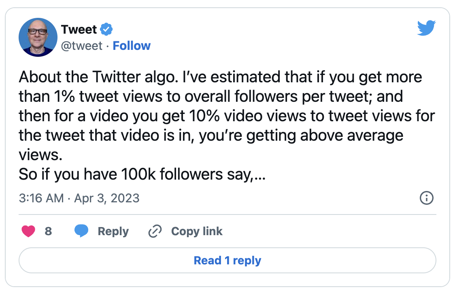Click the tweet line starting About the Twitter algo
Viewport: 455px width, 296px height.
pyautogui.click(x=220, y=77)
